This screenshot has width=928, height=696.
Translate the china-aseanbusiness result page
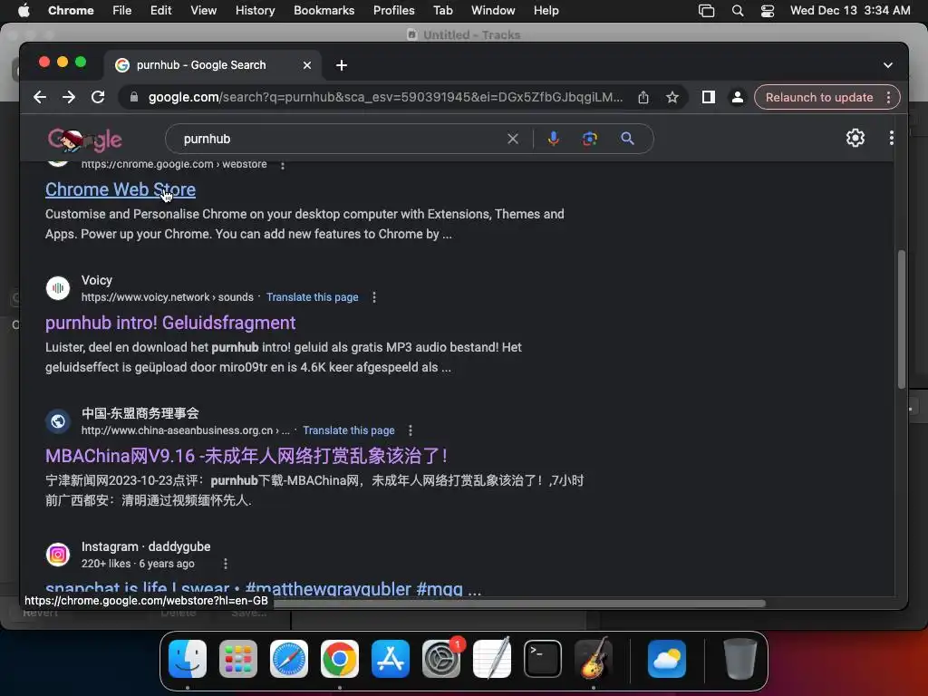(349, 430)
